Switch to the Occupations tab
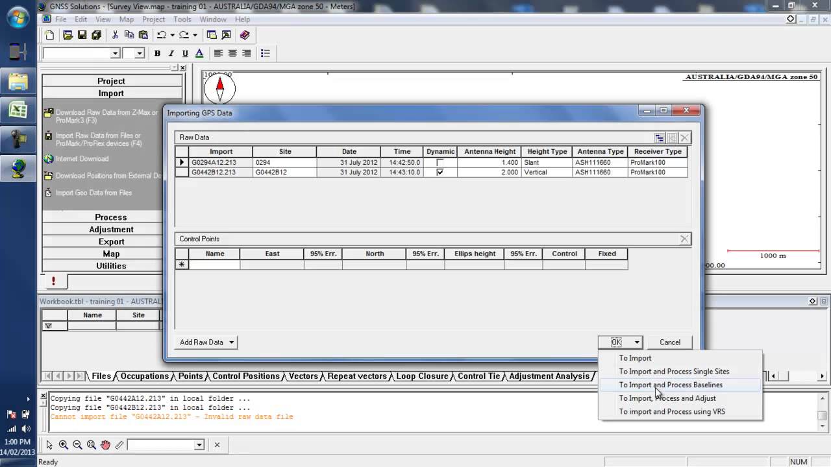The height and width of the screenshot is (467, 831). click(x=144, y=376)
